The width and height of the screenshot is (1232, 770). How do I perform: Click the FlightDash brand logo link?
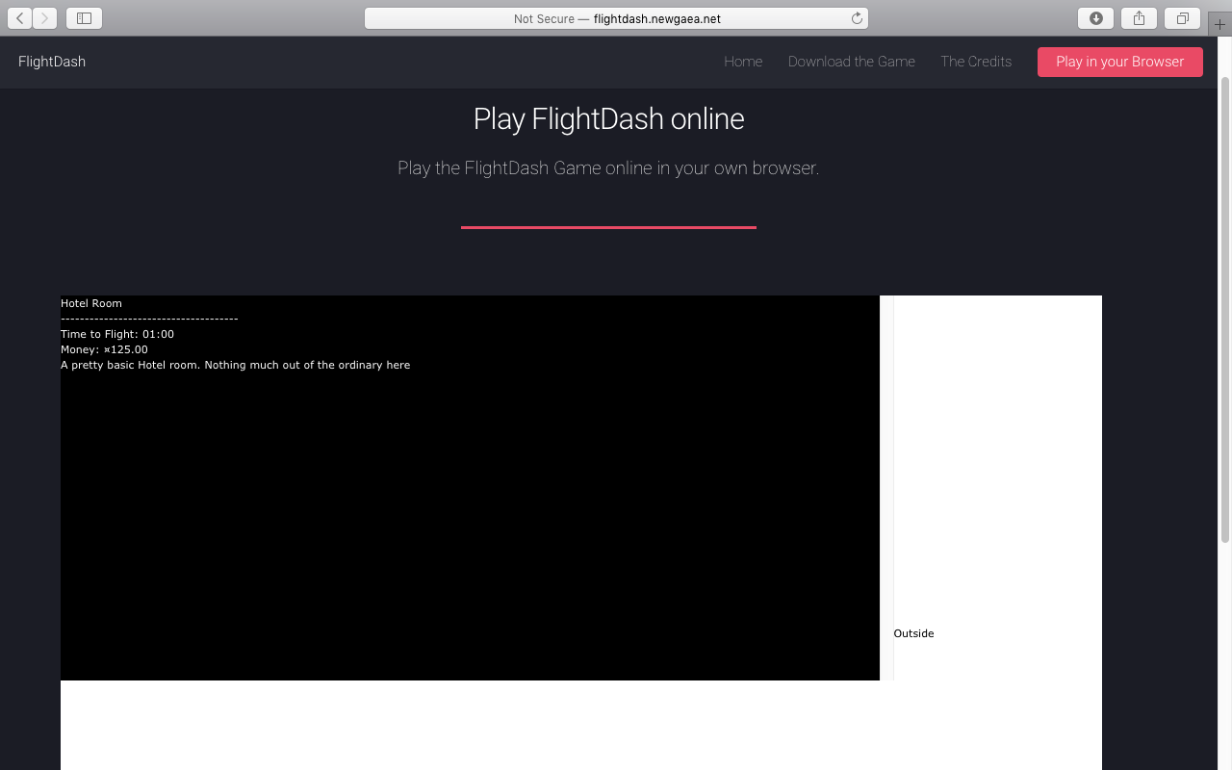52,62
